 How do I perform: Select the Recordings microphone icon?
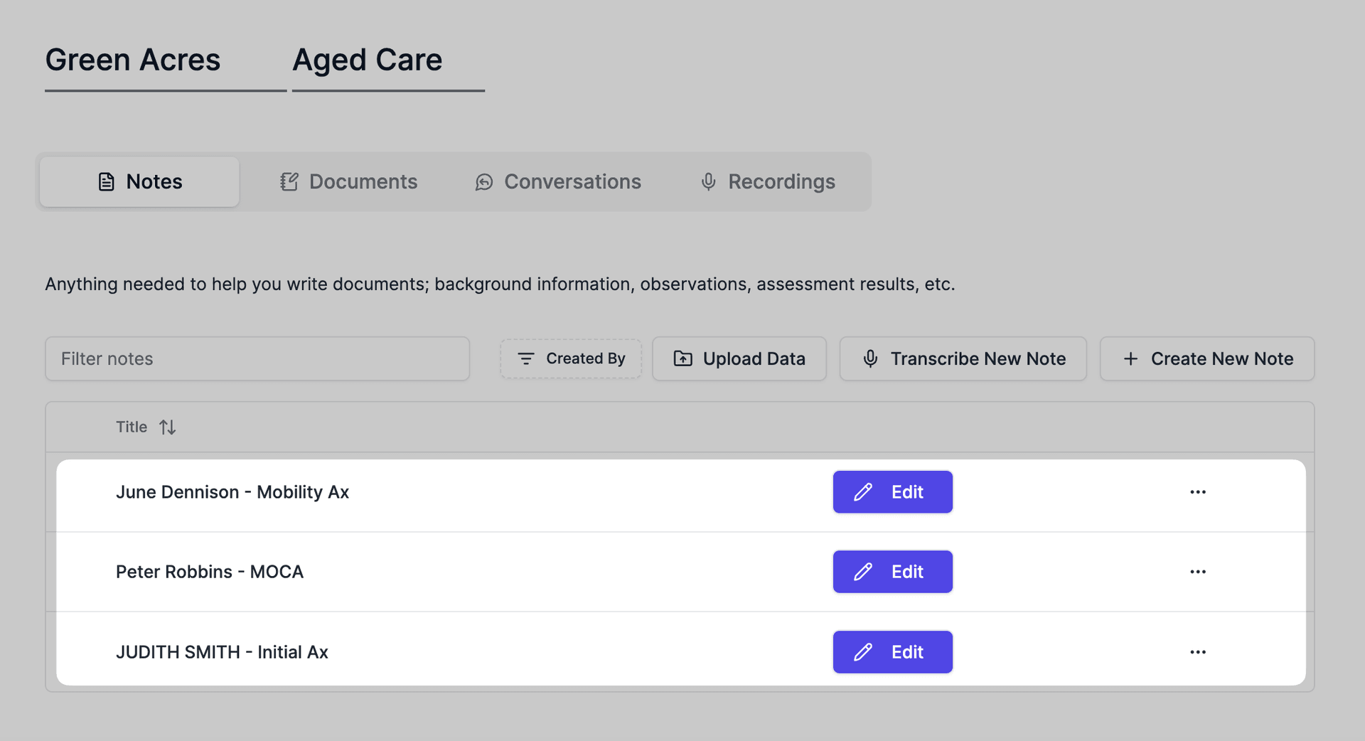[707, 181]
